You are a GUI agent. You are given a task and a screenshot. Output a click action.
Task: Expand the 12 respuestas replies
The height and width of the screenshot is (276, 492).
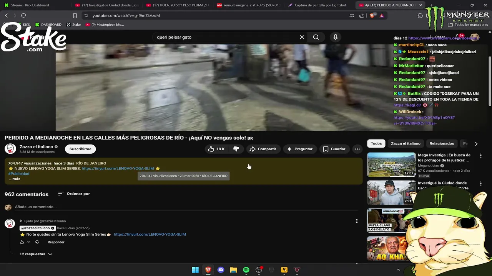pyautogui.click(x=36, y=254)
